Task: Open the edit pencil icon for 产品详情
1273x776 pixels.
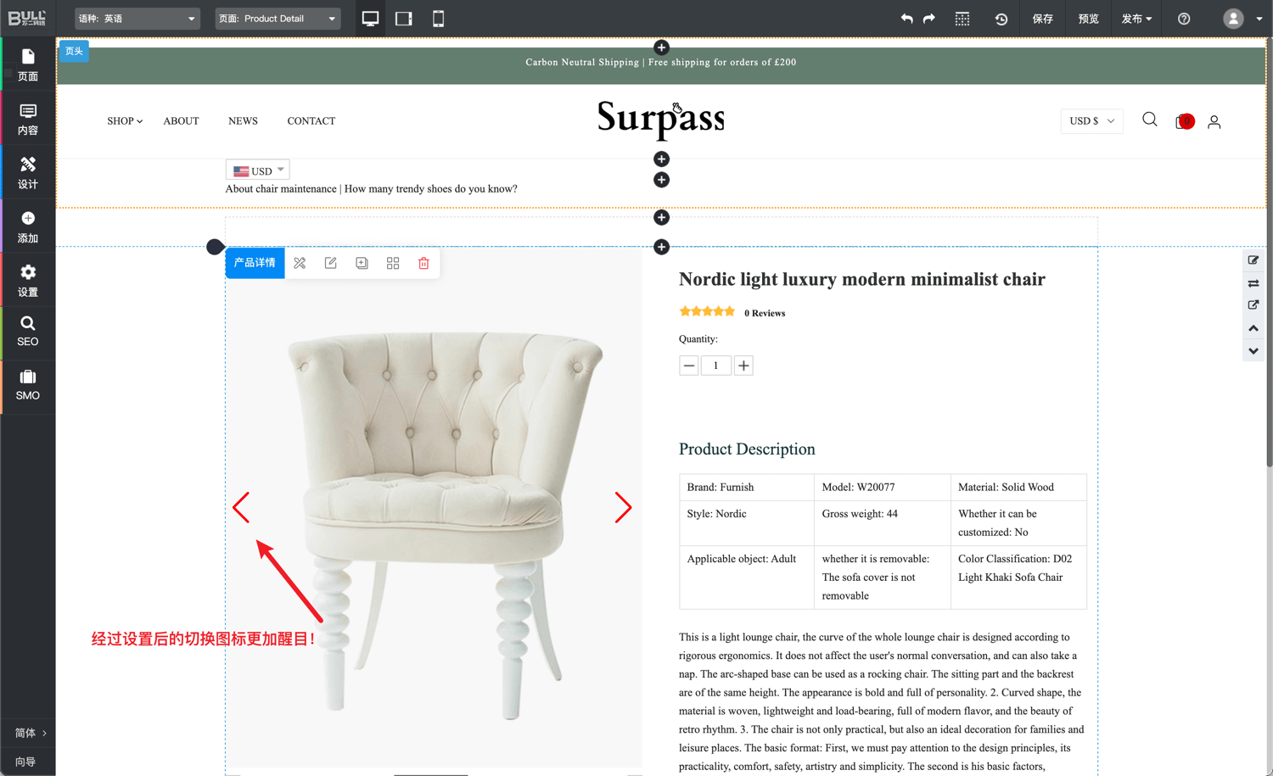Action: pyautogui.click(x=331, y=264)
